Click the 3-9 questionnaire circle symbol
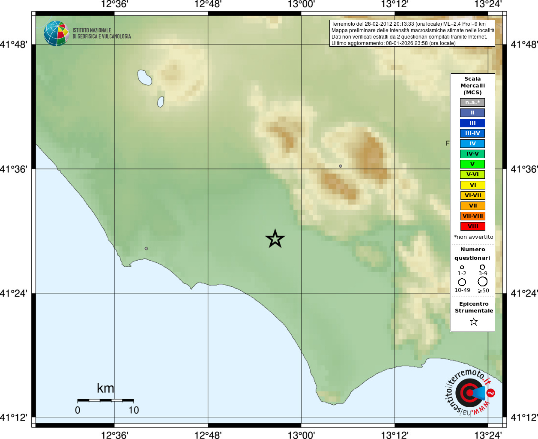 click(482, 267)
